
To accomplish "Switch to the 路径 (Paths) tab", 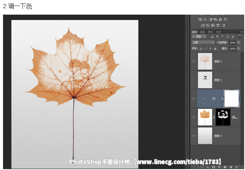I will point(211,32).
